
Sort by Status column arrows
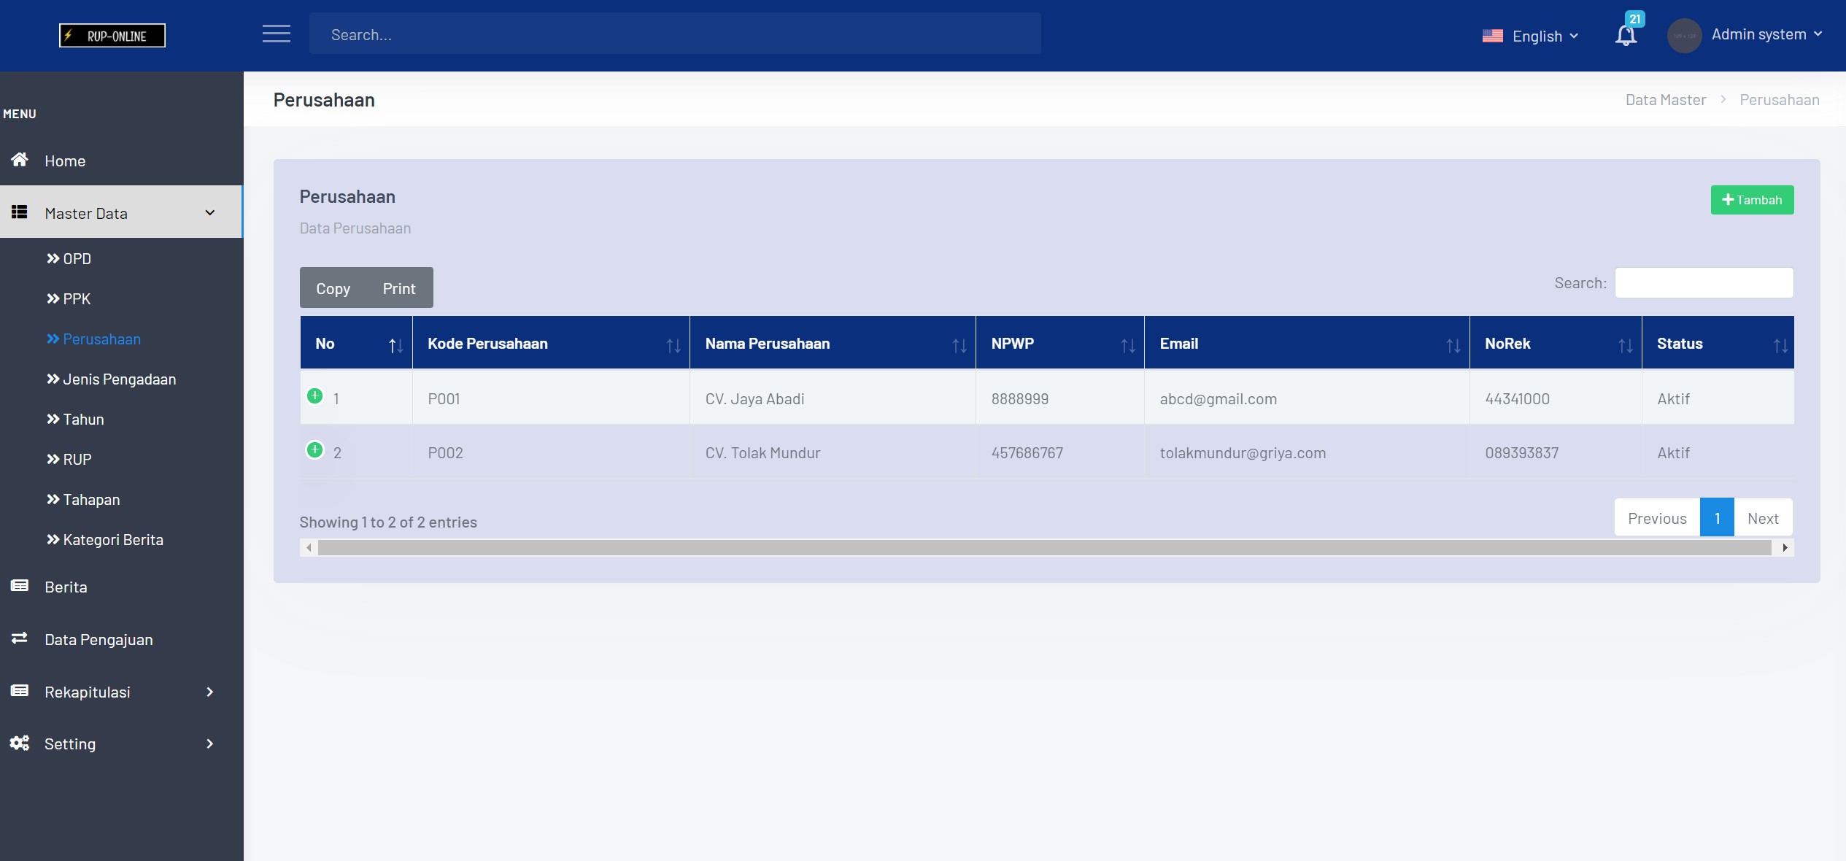click(x=1781, y=346)
